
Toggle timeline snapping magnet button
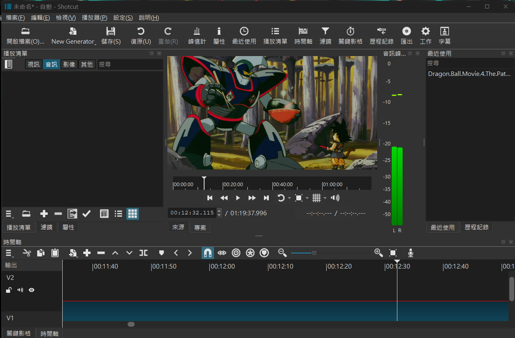point(207,253)
